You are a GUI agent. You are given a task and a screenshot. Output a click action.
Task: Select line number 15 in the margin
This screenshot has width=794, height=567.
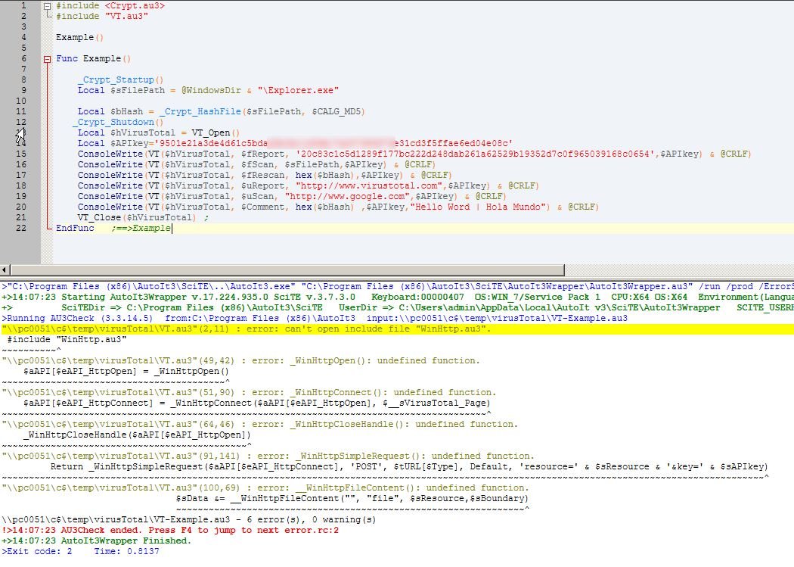20,154
